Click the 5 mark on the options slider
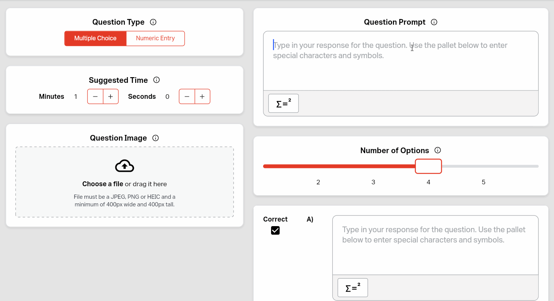This screenshot has height=301, width=554. 483,182
